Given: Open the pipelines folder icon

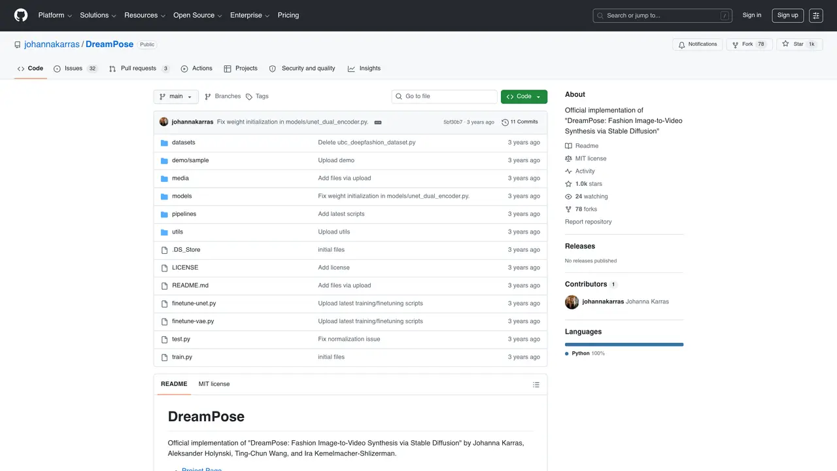Looking at the screenshot, I should coord(165,214).
